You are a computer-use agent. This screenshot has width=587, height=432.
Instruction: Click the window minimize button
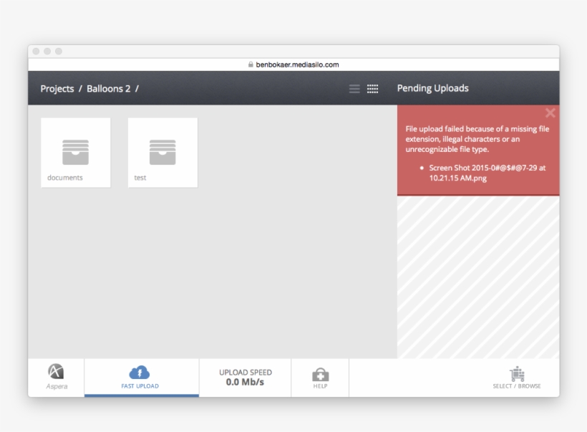click(x=47, y=52)
